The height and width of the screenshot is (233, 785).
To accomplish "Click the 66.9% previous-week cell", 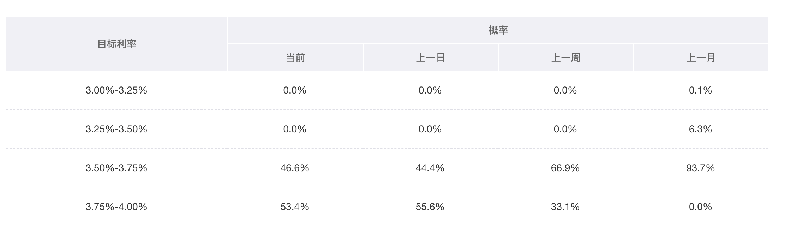I will pos(565,168).
